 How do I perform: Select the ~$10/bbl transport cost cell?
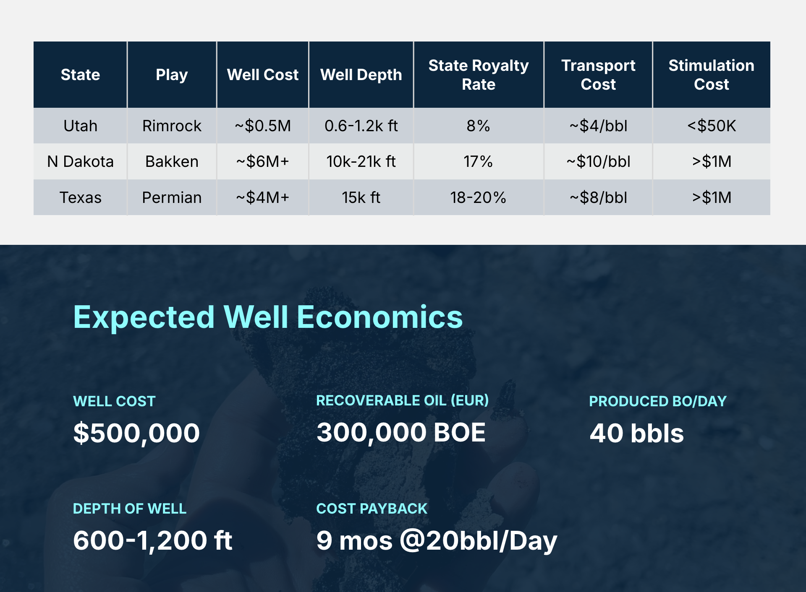(598, 161)
